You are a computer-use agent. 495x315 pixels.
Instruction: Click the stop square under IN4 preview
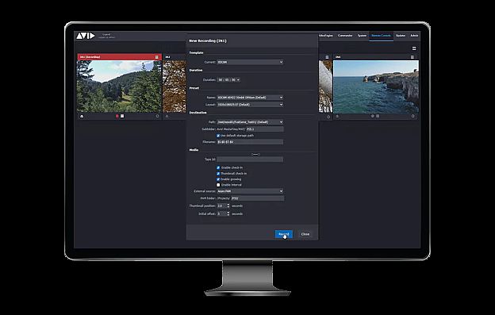378,116
